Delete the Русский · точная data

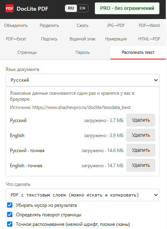coord(141,150)
